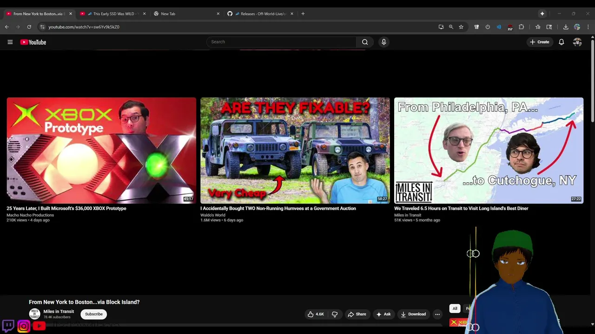Reload the current page
Image resolution: width=595 pixels, height=334 pixels.
pyautogui.click(x=29, y=27)
